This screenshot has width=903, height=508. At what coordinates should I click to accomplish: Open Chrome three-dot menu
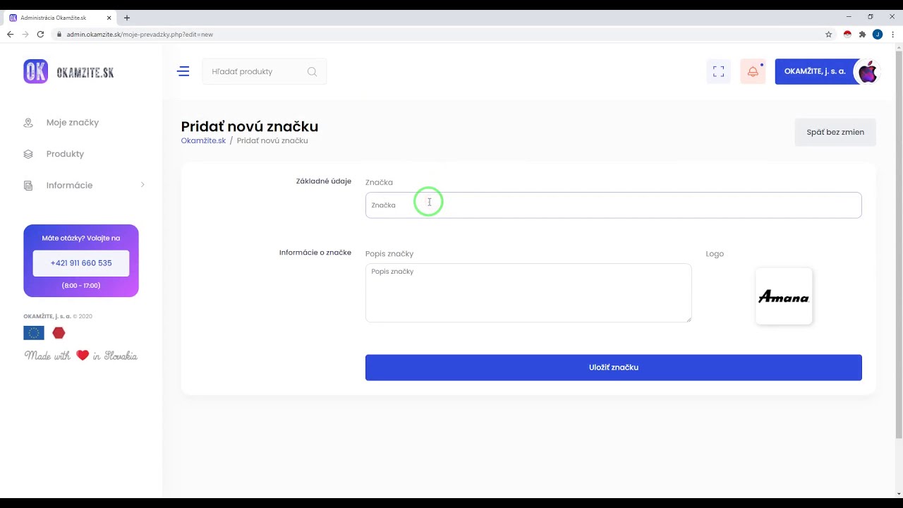892,34
